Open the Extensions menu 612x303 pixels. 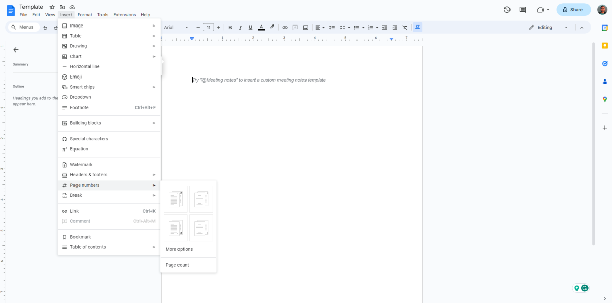tap(124, 15)
